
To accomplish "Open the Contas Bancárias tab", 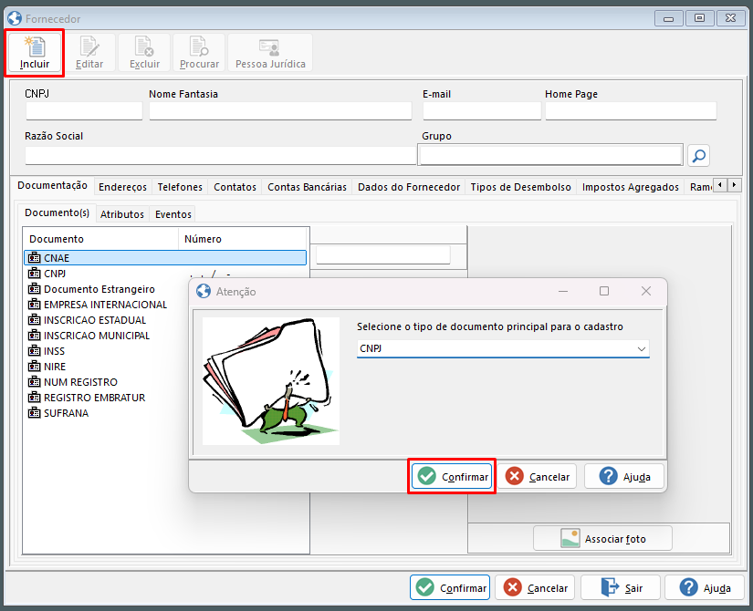I will click(307, 187).
